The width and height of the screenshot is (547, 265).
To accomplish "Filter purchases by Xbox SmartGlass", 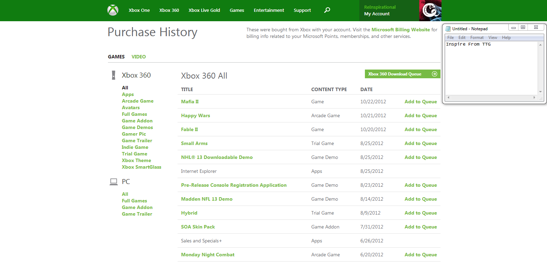I will coord(141,167).
